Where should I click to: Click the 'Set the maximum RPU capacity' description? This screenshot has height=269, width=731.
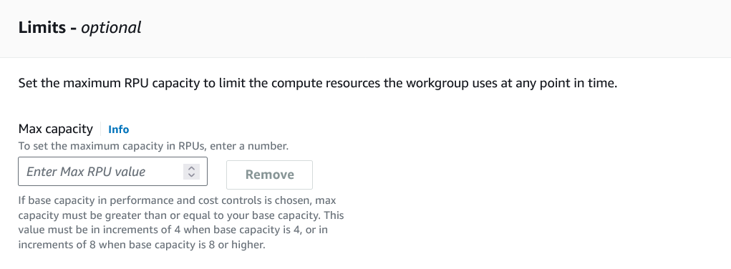[317, 84]
